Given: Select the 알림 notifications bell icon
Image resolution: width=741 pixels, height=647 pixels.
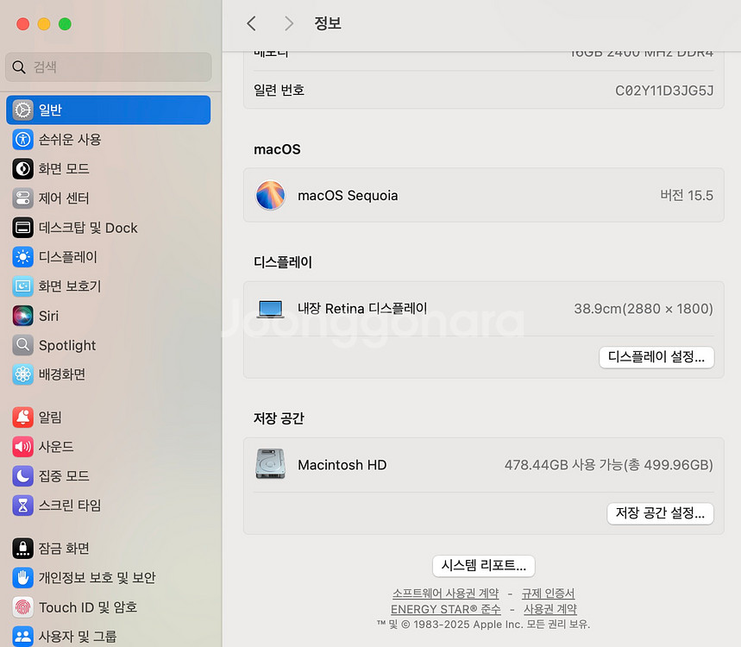Looking at the screenshot, I should click(22, 417).
